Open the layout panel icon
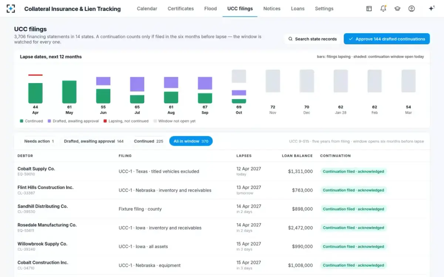The image size is (444, 277). (x=369, y=8)
